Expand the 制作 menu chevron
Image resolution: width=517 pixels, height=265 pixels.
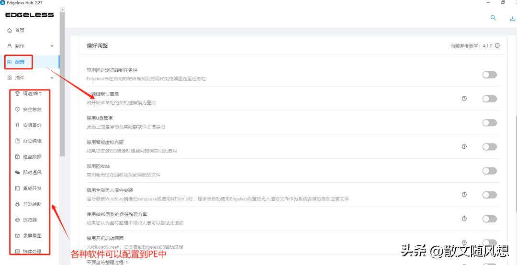point(52,46)
